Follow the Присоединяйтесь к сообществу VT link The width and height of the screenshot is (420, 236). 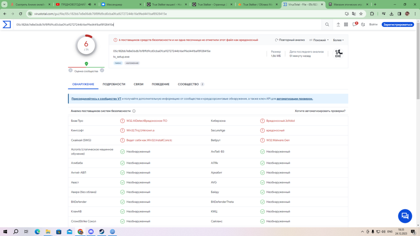pos(96,99)
